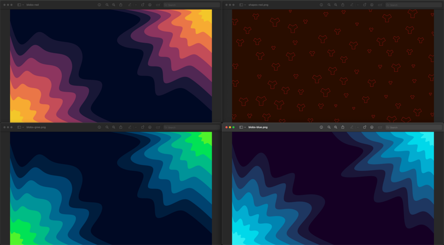Zoom in on blobs-gree.png image
The image size is (444, 245).
click(114, 127)
